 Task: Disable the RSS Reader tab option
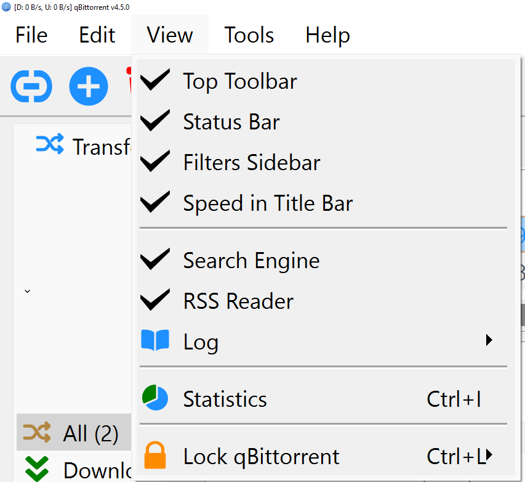click(x=324, y=301)
